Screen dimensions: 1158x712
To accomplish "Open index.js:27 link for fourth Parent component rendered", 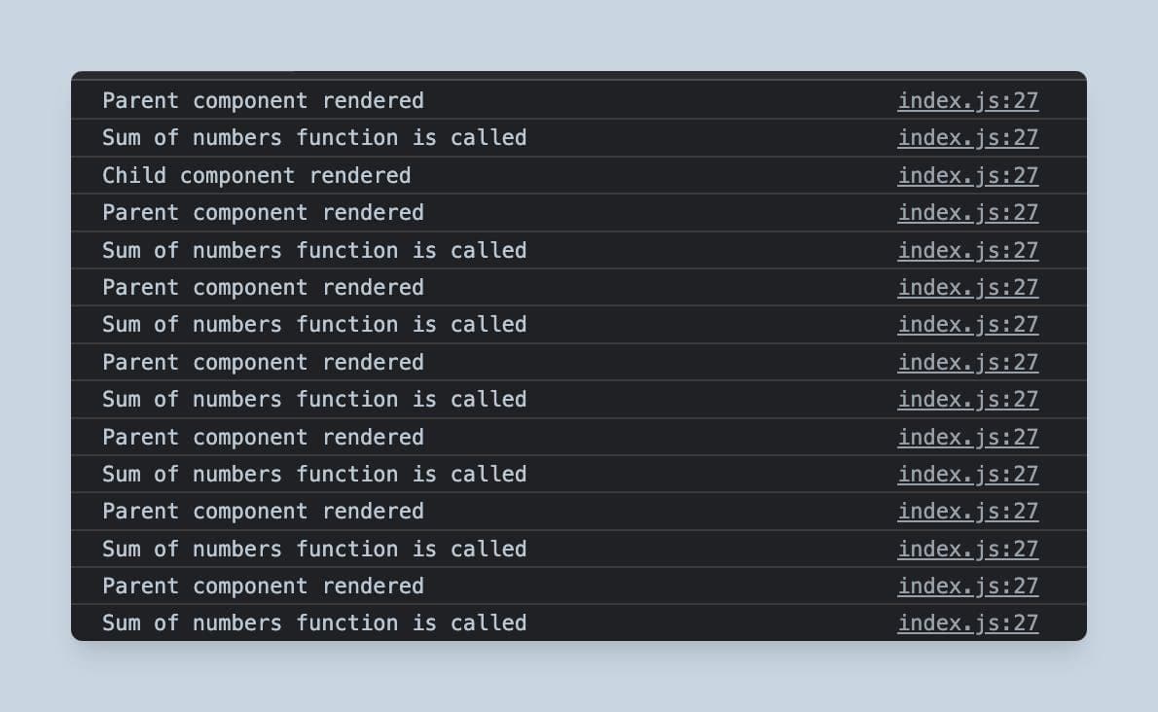I will (967, 363).
